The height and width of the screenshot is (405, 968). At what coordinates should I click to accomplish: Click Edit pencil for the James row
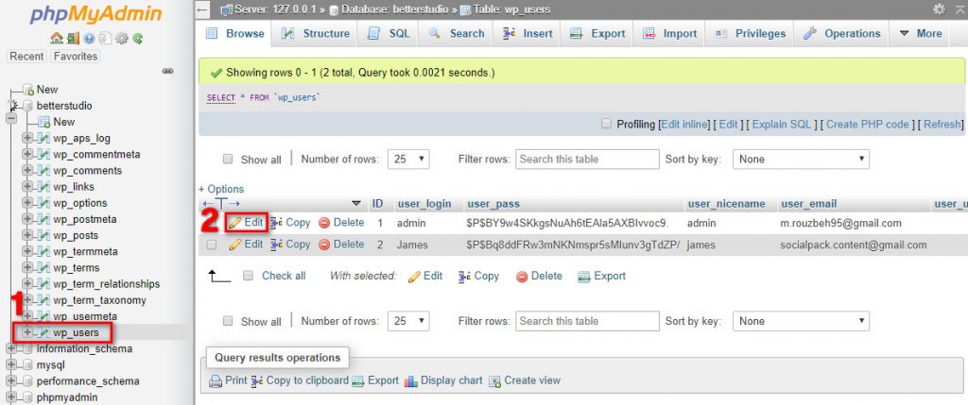point(247,245)
